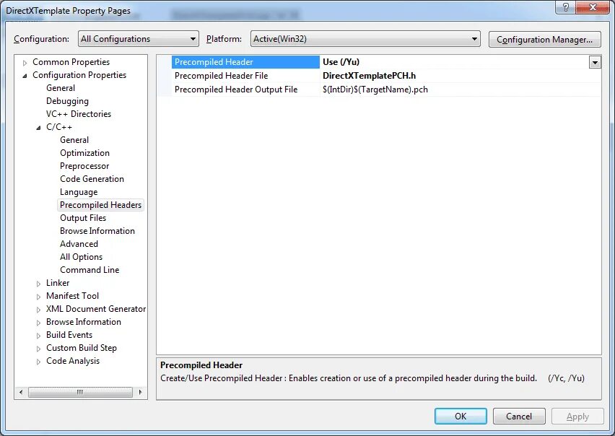Click the Configuration Manager button
The width and height of the screenshot is (615, 436).
(544, 40)
